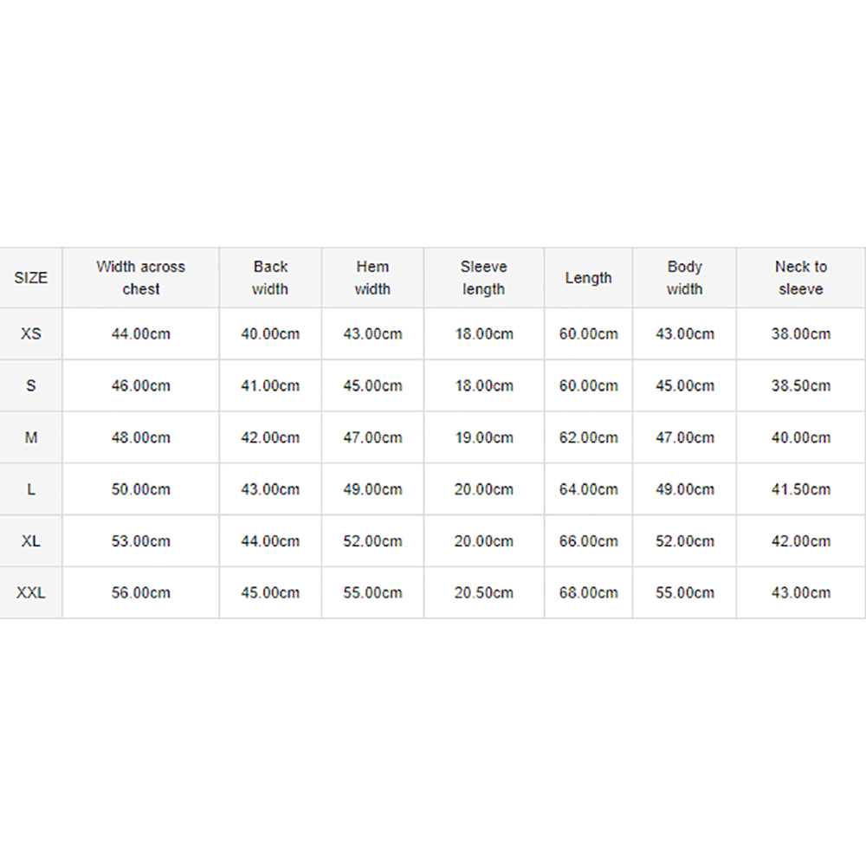Click the Body width header cell
866x866 pixels.
tap(684, 278)
